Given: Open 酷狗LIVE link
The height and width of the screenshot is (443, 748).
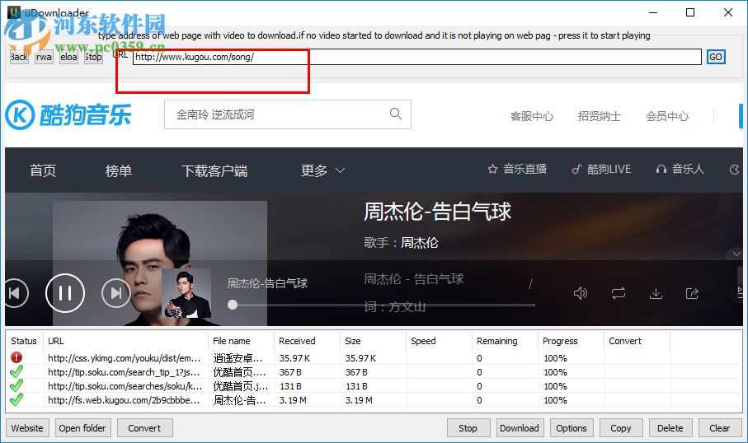Looking at the screenshot, I should pos(601,169).
